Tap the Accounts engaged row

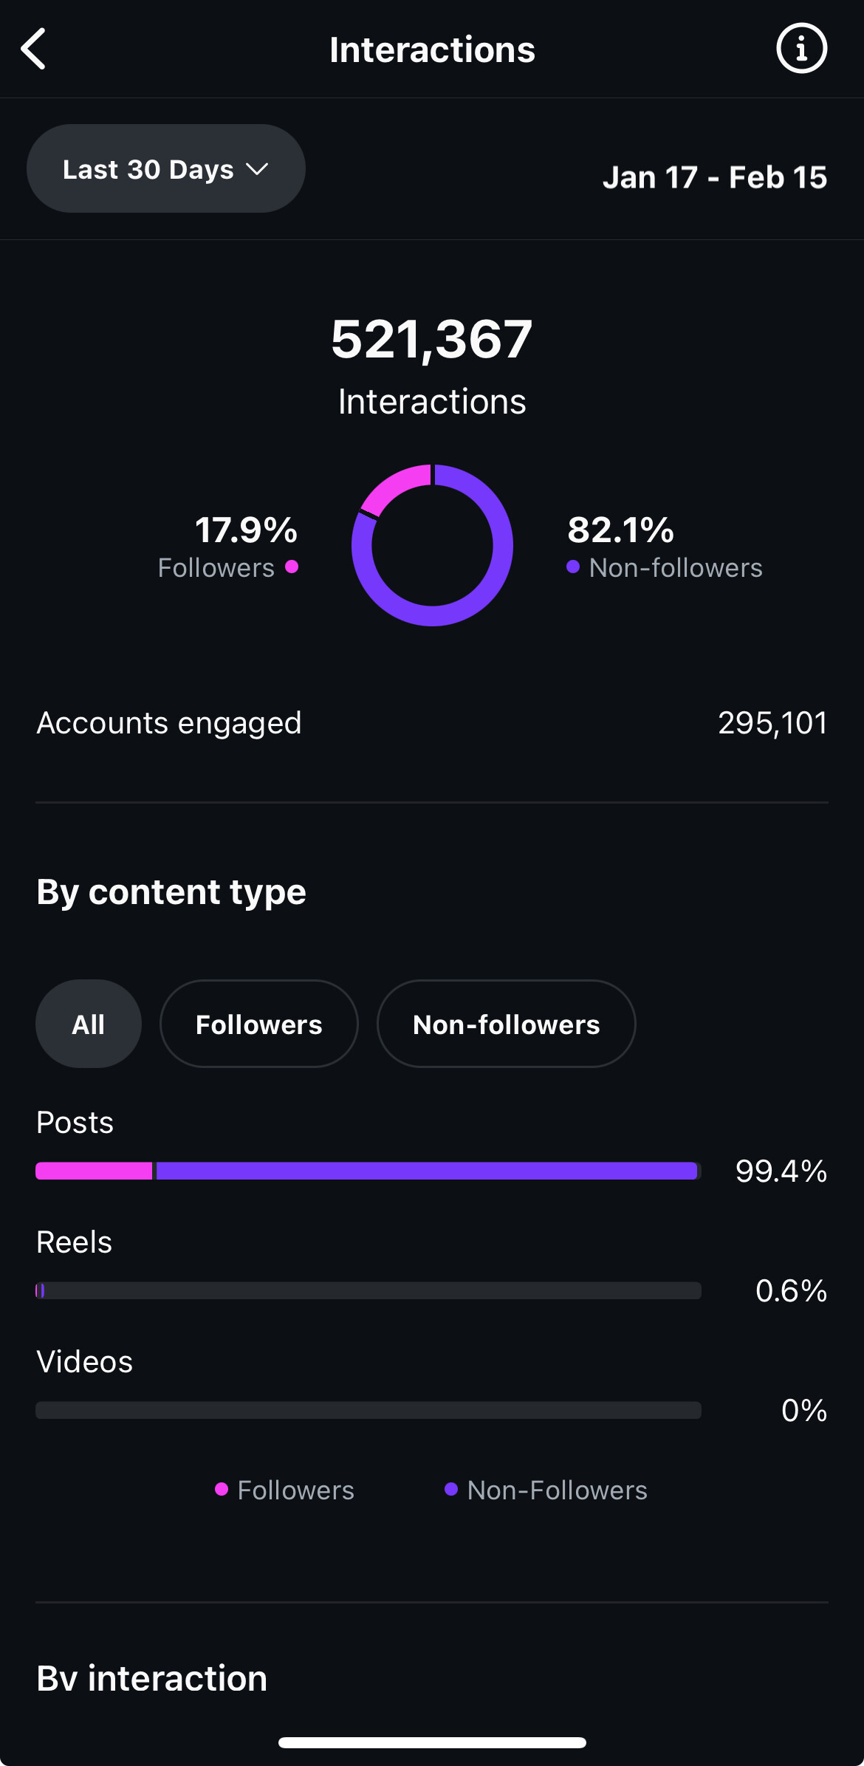(x=432, y=722)
